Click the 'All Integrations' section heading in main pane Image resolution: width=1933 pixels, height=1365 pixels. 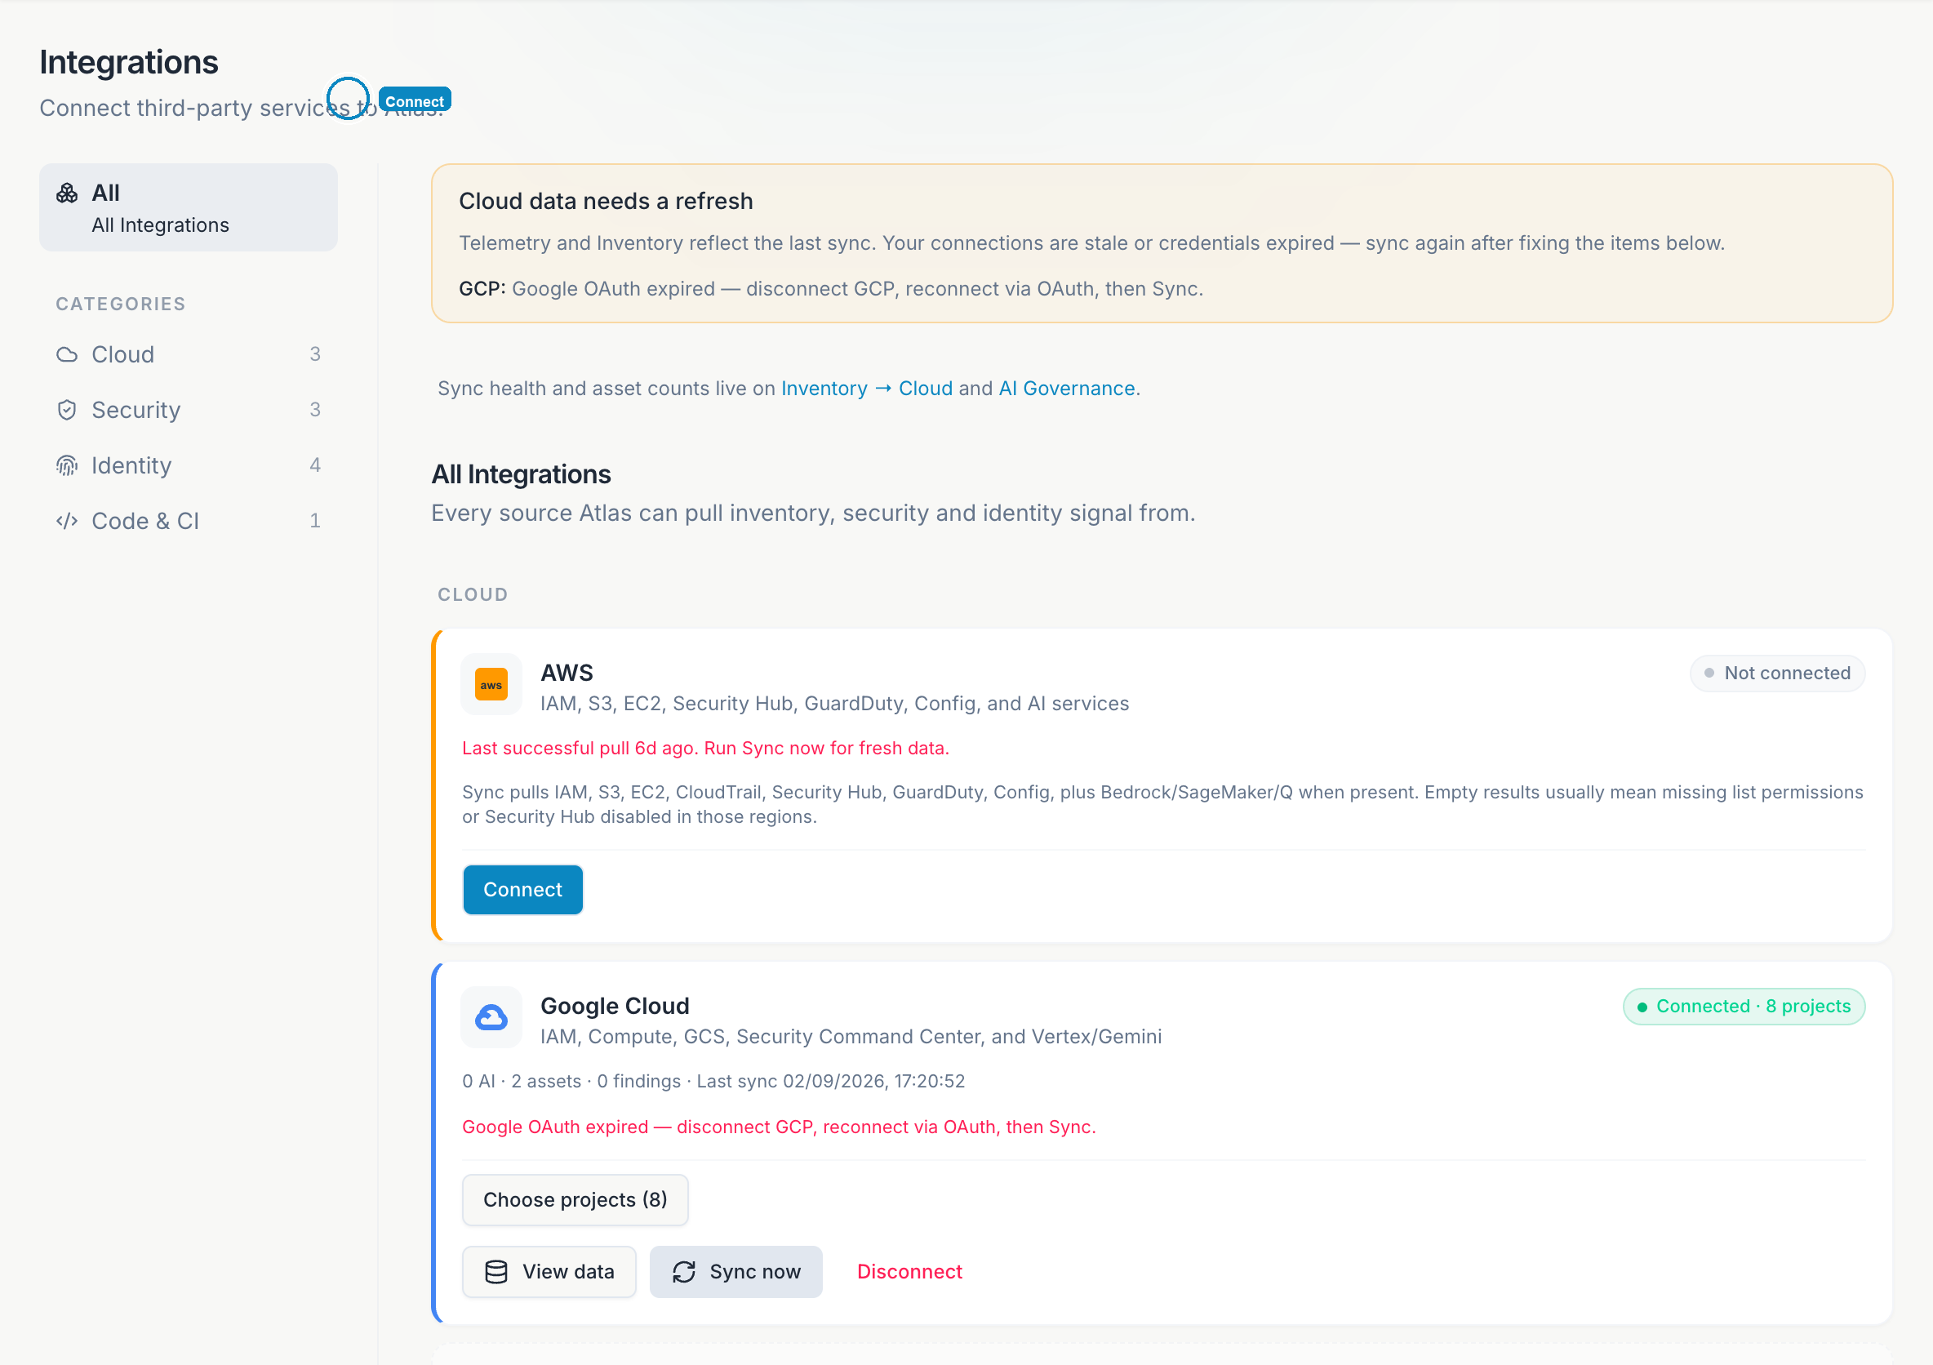(521, 475)
